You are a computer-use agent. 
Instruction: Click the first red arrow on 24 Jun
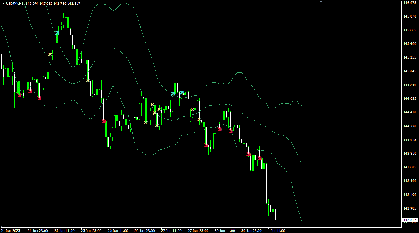19,95
